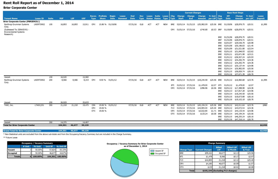Click the 'Total for Brier Corporate Center' label
Screen dimensions: 278x179
[x=19, y=125]
